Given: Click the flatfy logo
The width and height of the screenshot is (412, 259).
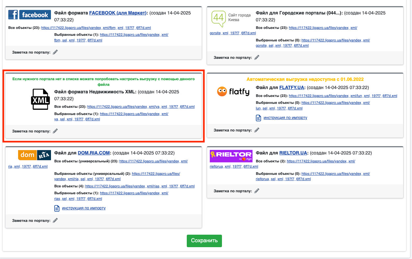Looking at the screenshot, I should [233, 91].
